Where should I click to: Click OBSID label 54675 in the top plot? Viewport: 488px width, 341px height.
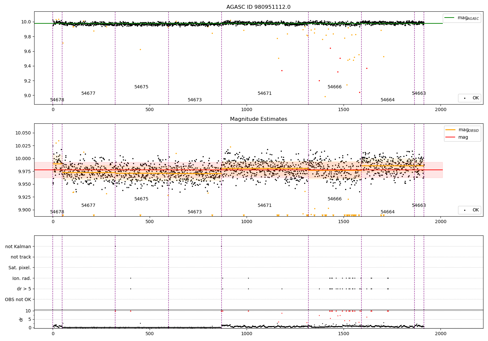point(142,87)
